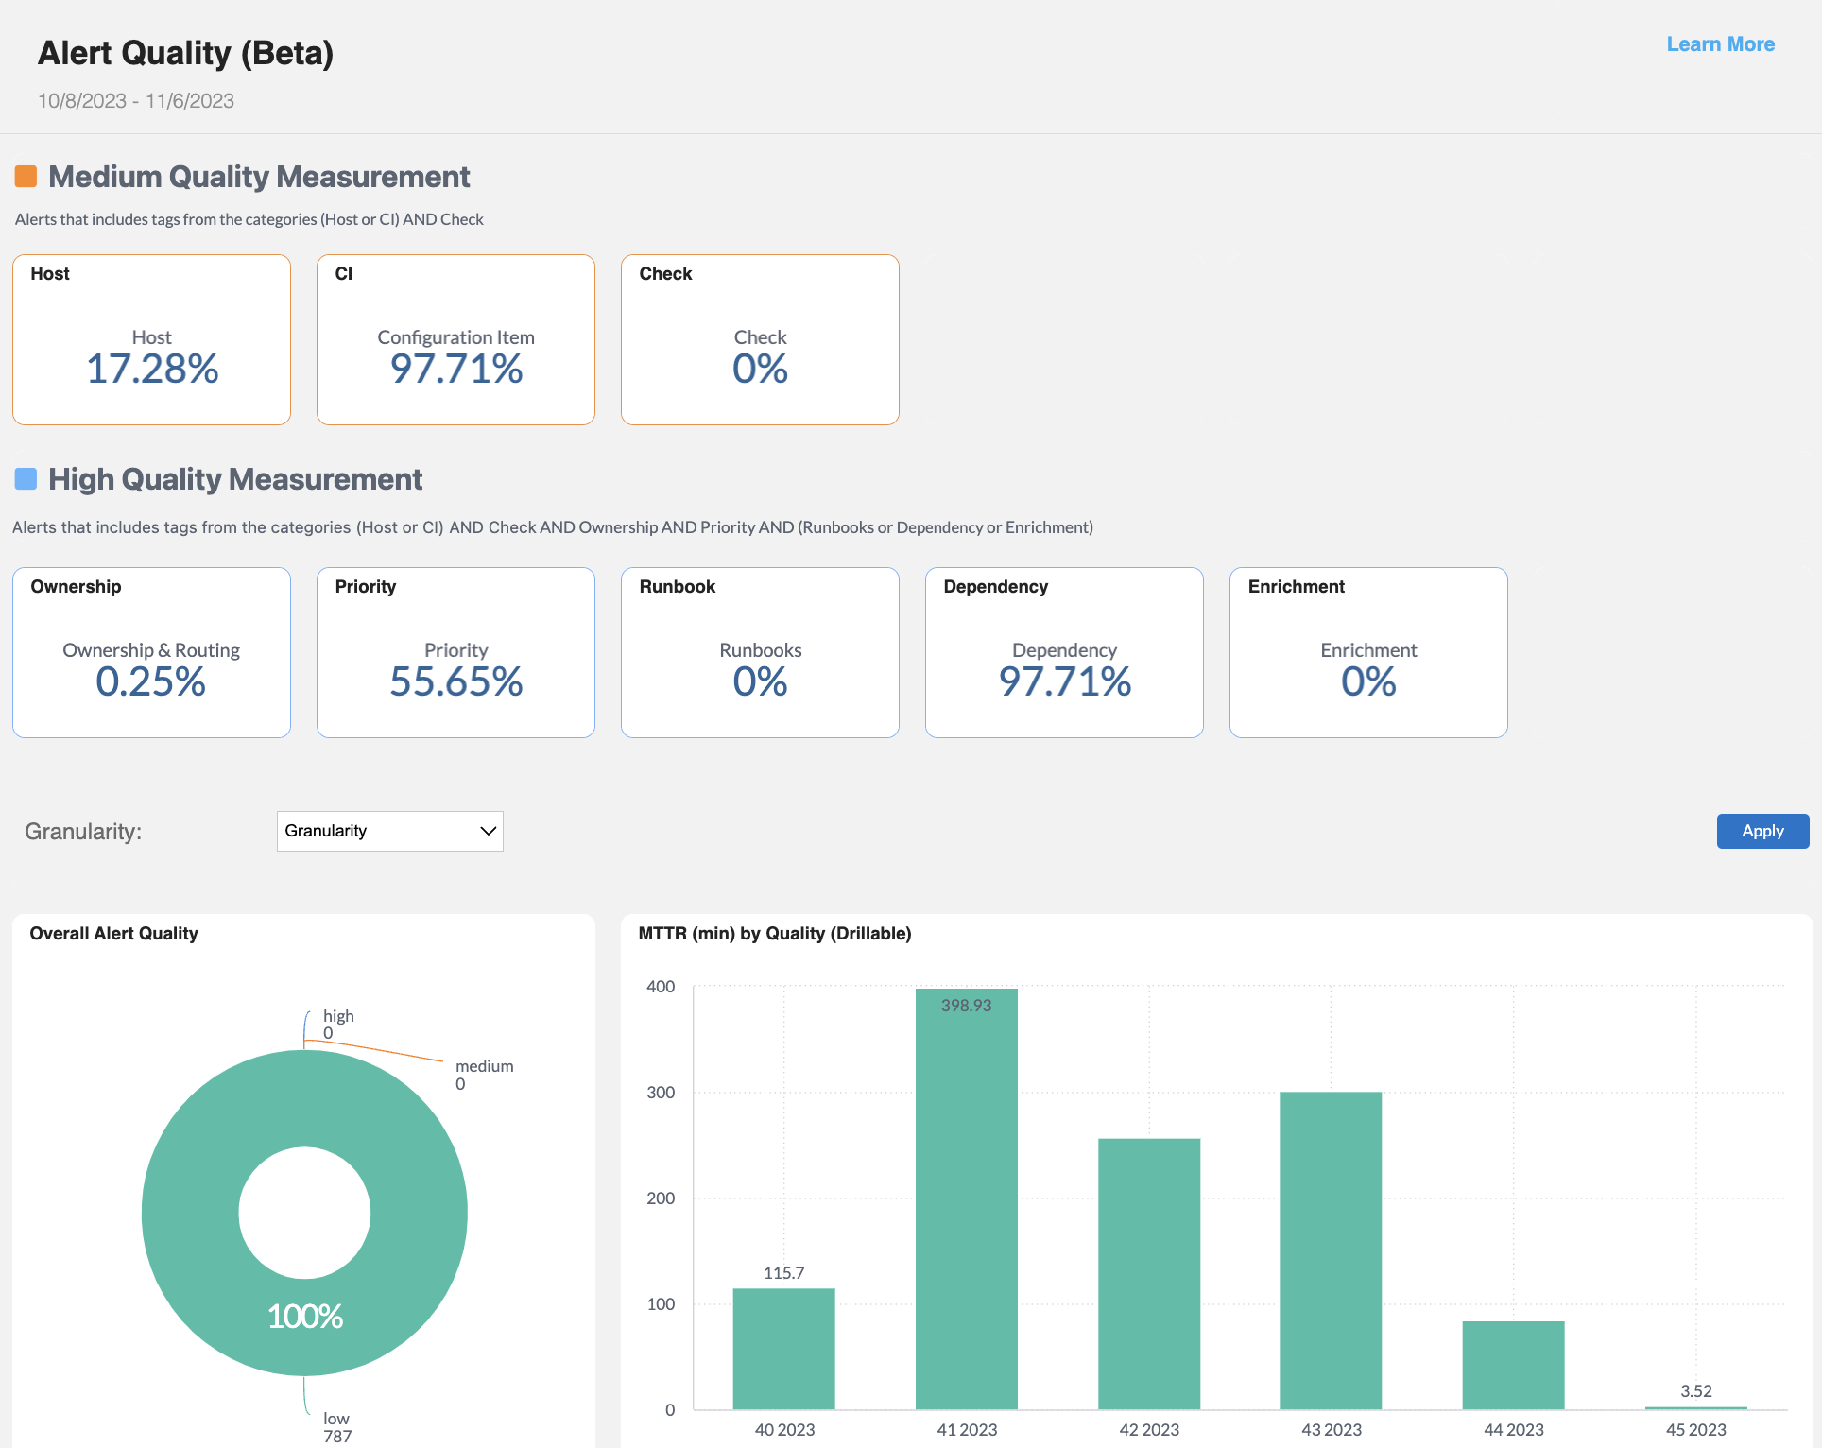The height and width of the screenshot is (1448, 1822).
Task: Click the orange Medium Quality square icon
Action: 26,177
